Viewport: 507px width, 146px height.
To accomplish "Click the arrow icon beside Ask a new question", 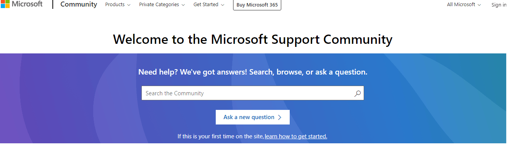I will [x=280, y=118].
